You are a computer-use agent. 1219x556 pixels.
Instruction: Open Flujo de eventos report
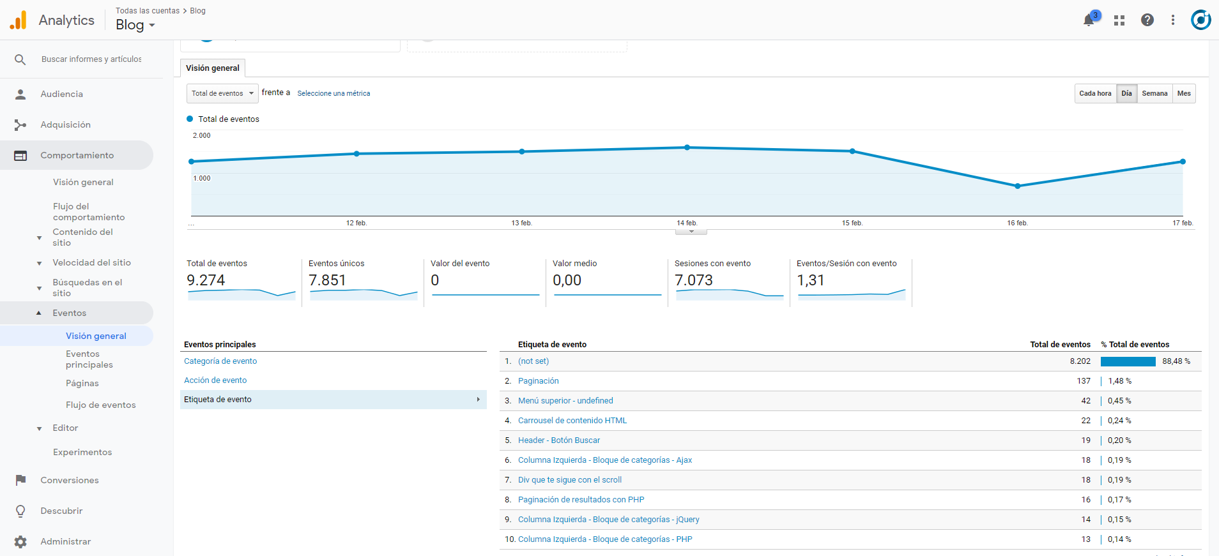(x=101, y=405)
